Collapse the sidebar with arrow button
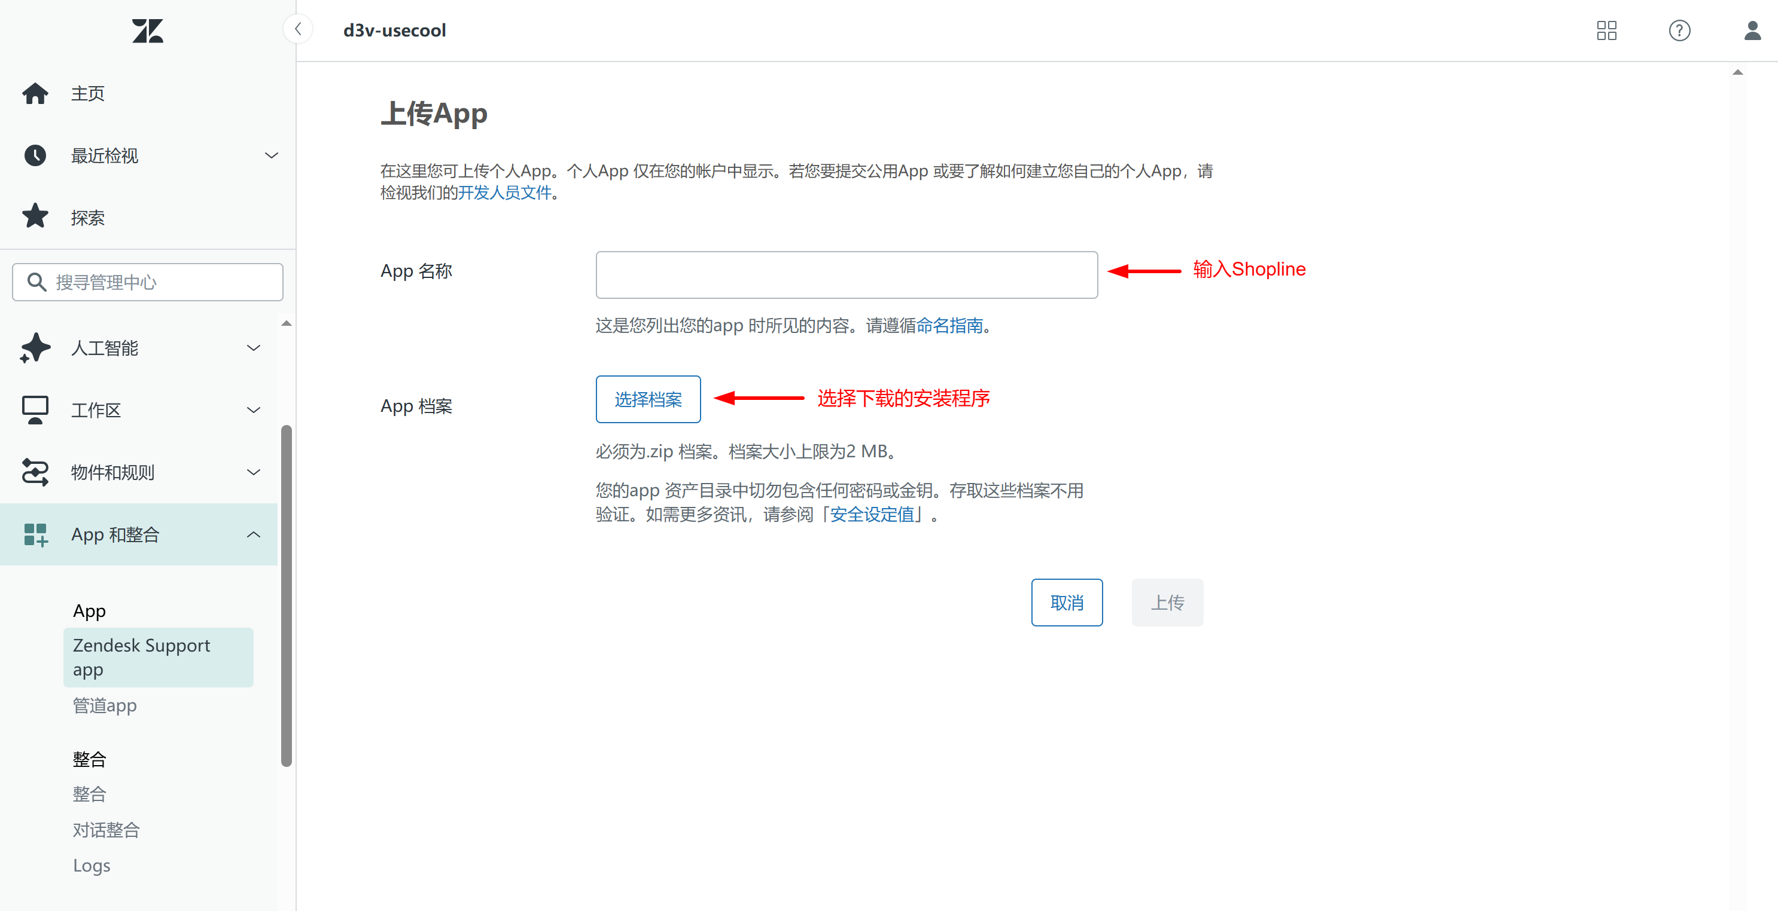This screenshot has height=911, width=1778. coord(298,30)
